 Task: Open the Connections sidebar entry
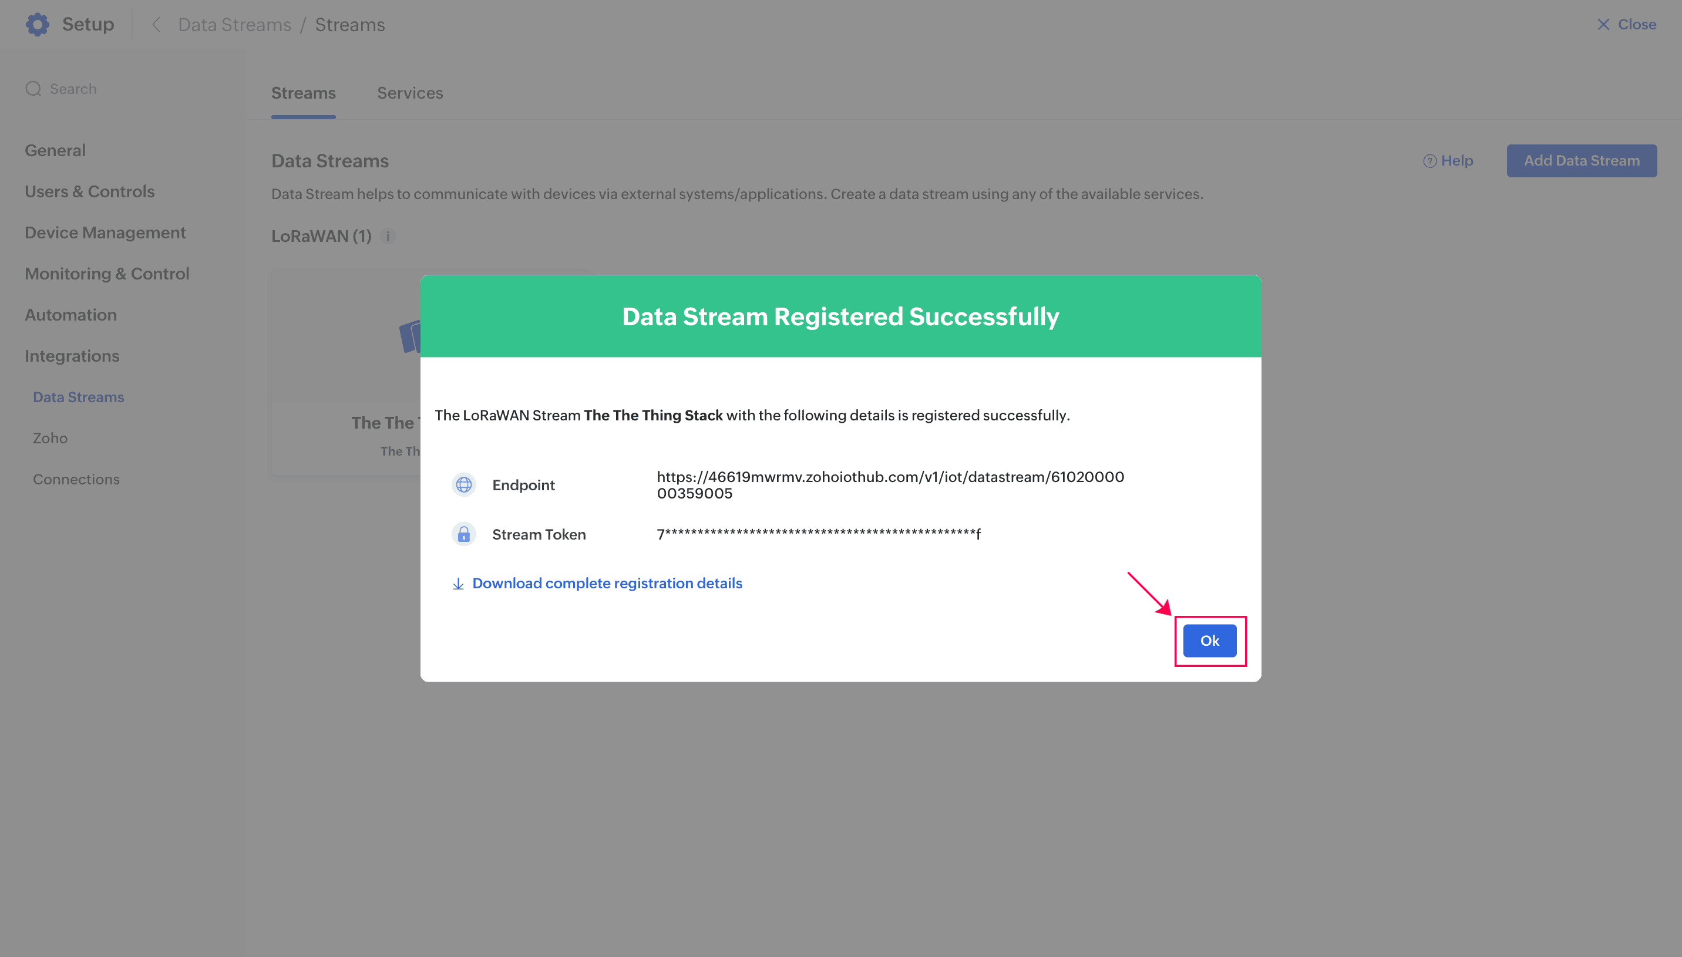76,479
